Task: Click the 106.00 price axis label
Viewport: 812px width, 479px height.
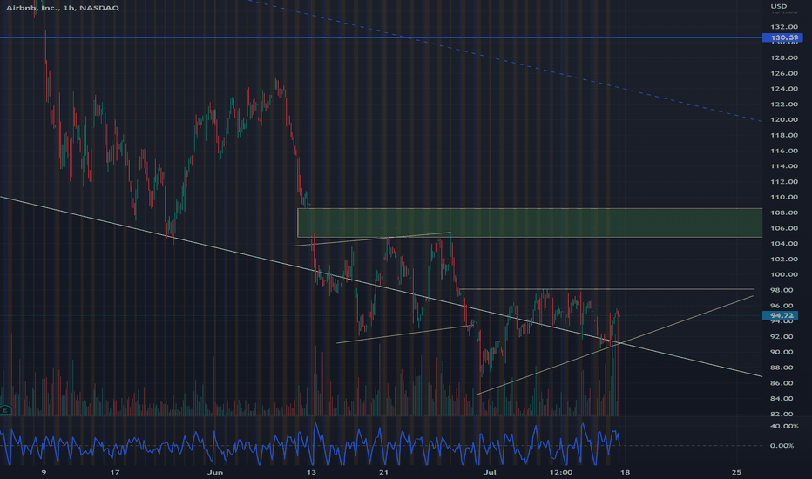Action: point(783,228)
